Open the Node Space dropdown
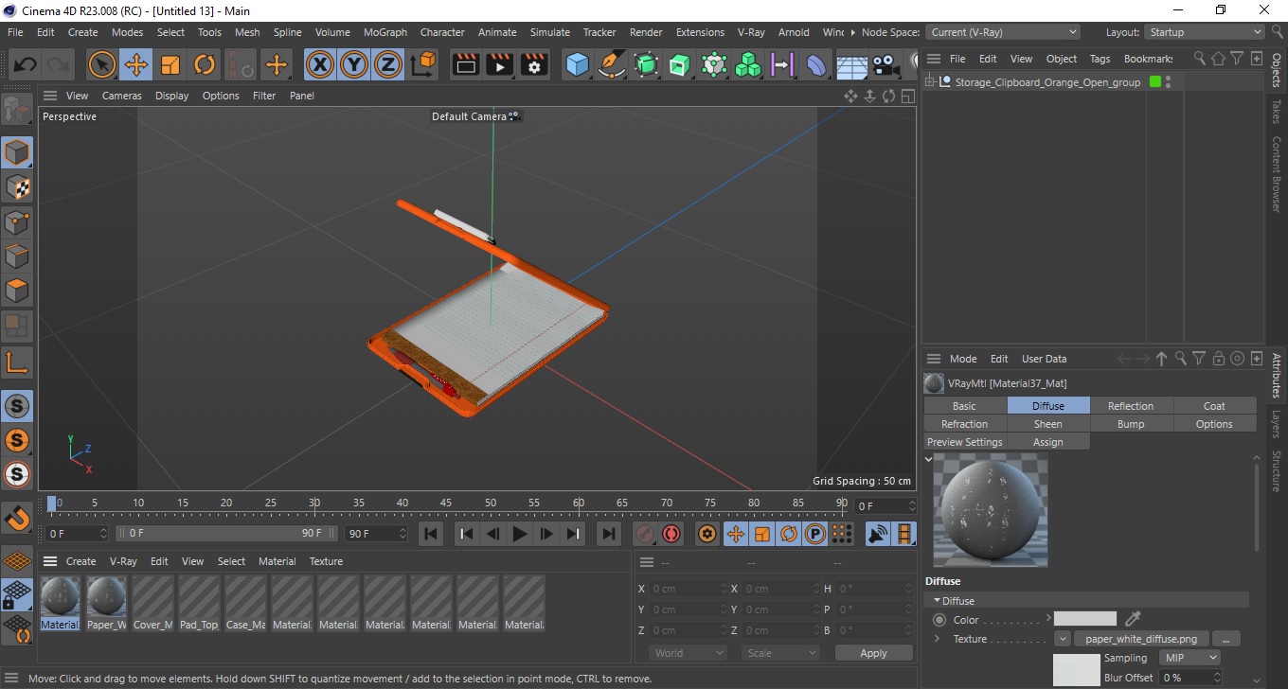Viewport: 1288px width, 689px height. pos(1002,32)
